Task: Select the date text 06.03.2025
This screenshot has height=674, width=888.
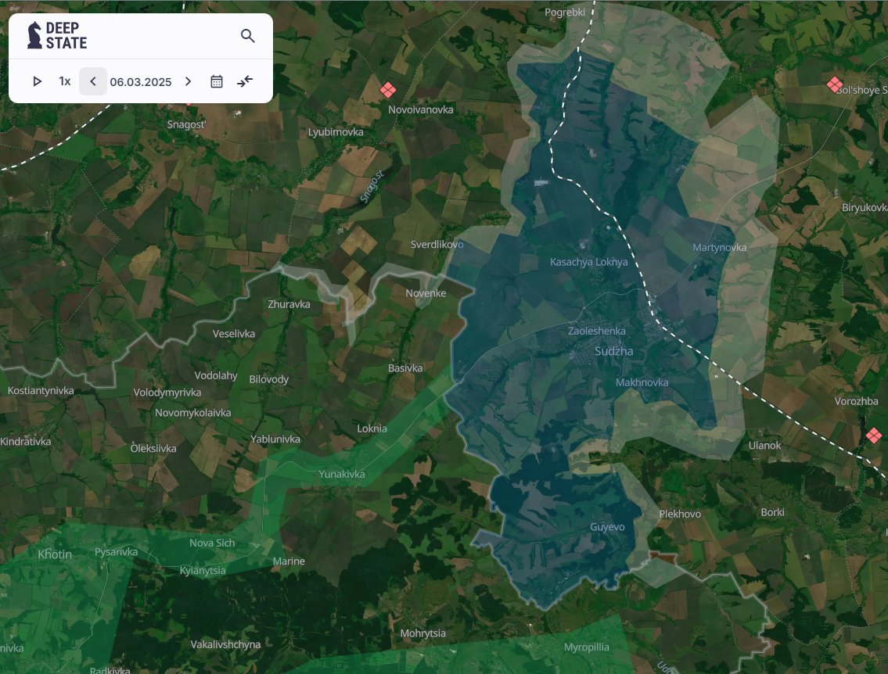Action: click(141, 82)
